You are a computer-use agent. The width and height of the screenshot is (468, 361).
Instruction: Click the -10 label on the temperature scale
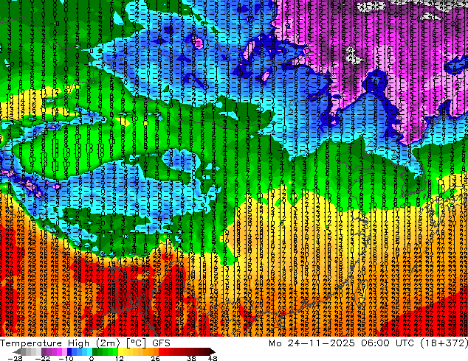[66, 359]
